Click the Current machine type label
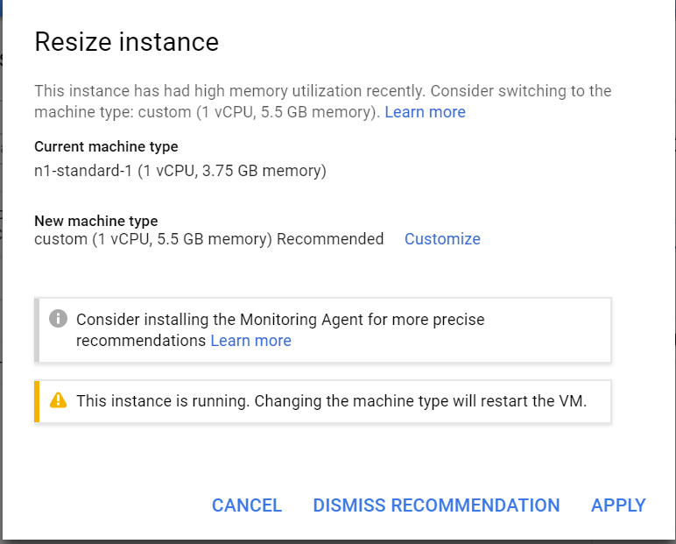Image resolution: width=676 pixels, height=544 pixels. tap(106, 146)
